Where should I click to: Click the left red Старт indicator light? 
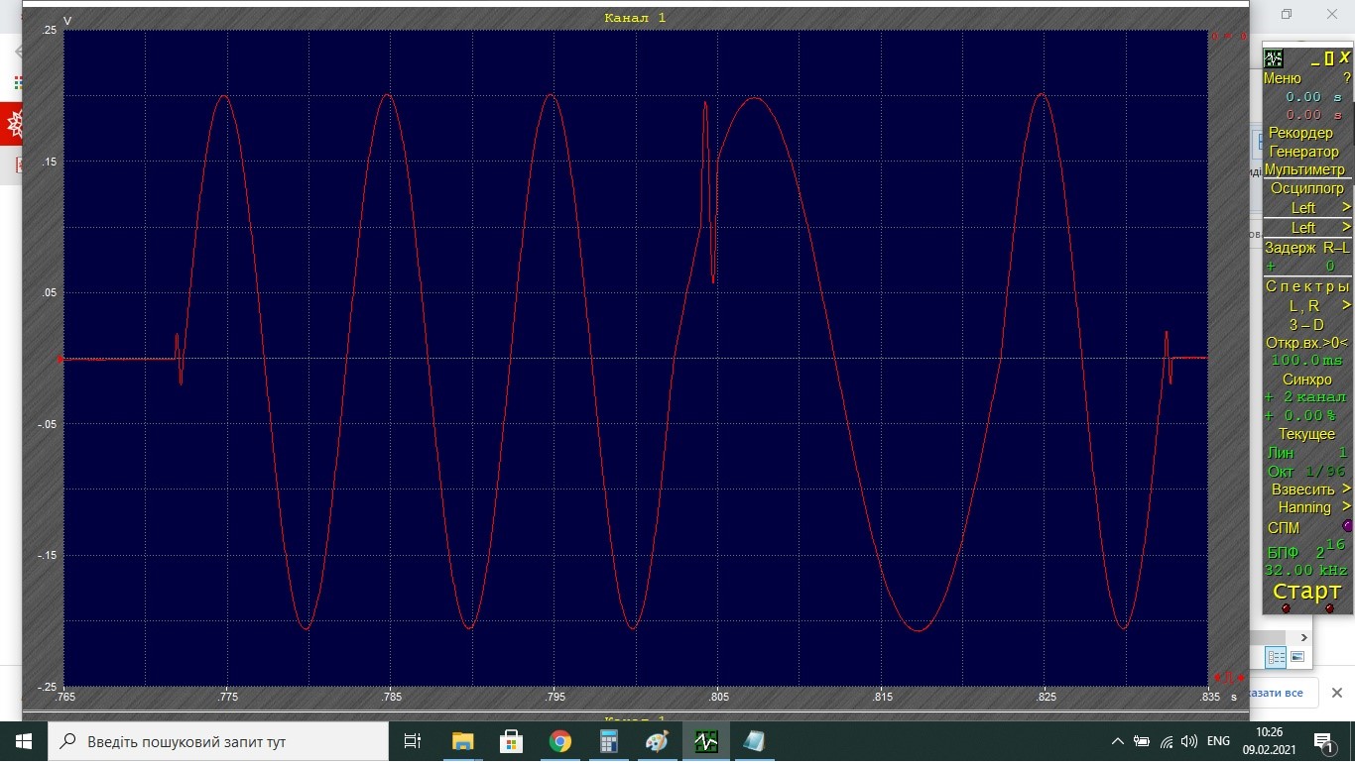(1287, 608)
